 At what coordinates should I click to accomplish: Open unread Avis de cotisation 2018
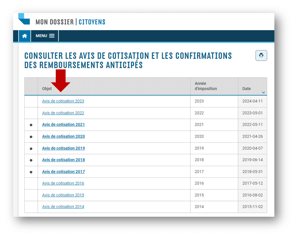pyautogui.click(x=63, y=160)
